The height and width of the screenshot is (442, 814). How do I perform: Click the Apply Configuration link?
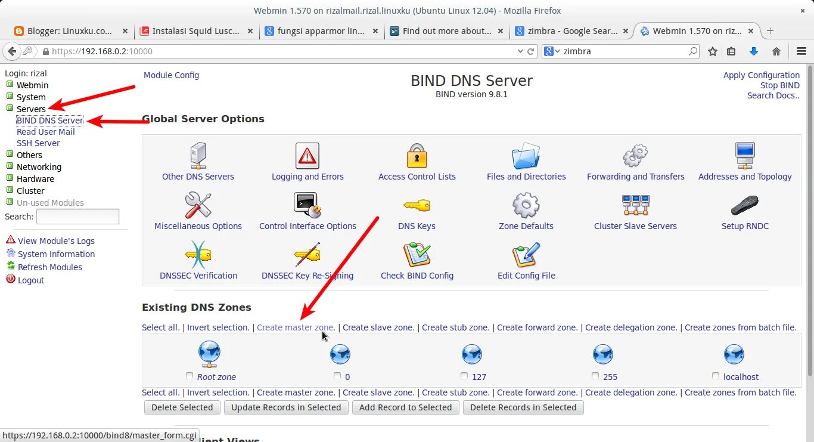point(762,75)
